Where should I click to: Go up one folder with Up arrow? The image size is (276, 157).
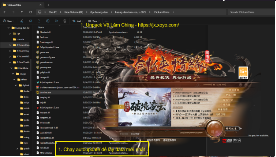click(22, 12)
